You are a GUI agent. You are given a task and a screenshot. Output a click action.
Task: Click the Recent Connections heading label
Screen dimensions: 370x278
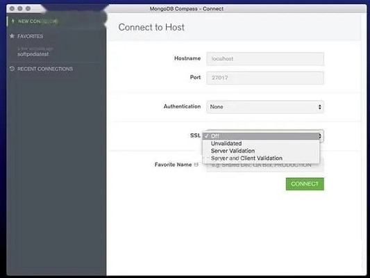point(45,69)
